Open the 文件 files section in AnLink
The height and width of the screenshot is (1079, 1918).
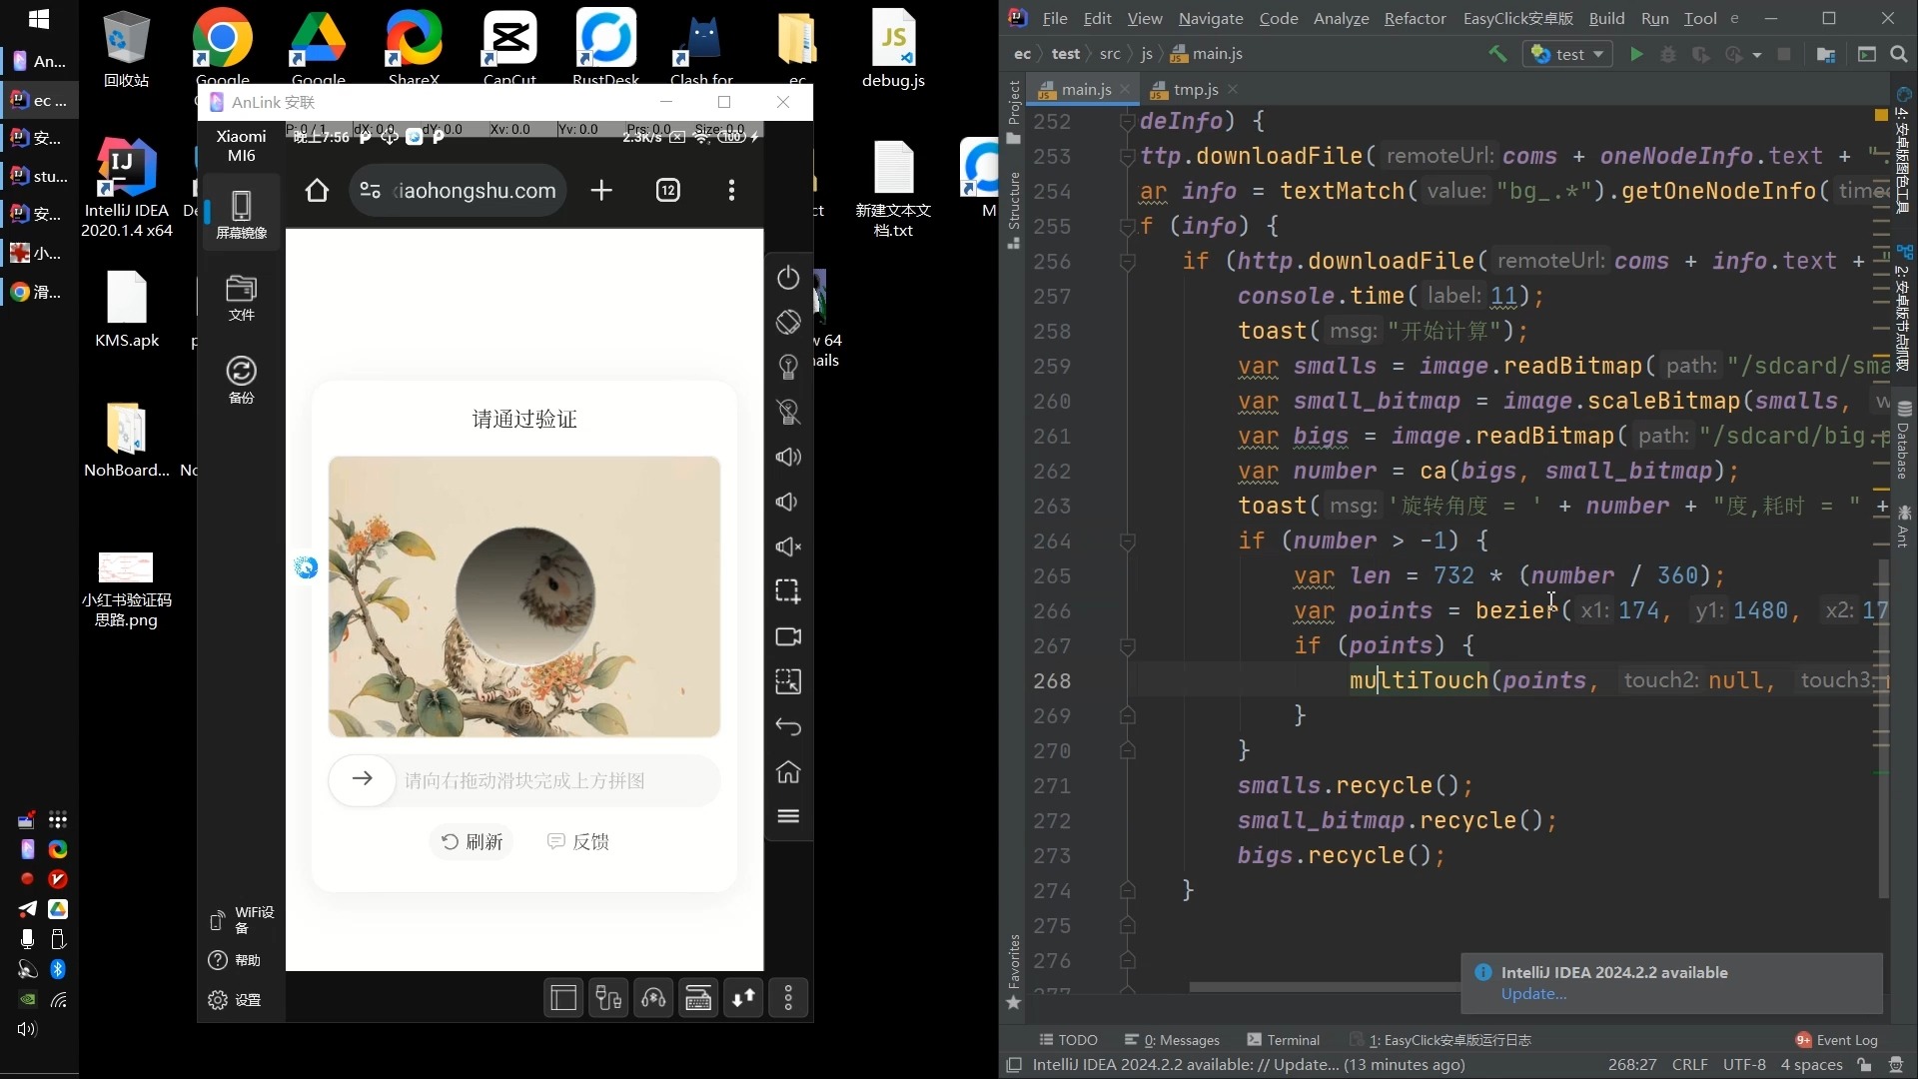pyautogui.click(x=241, y=298)
